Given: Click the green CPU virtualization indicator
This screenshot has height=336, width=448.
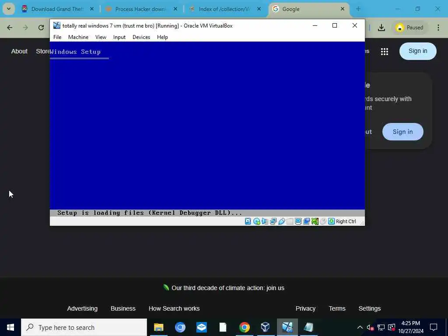Looking at the screenshot, I should point(315,221).
